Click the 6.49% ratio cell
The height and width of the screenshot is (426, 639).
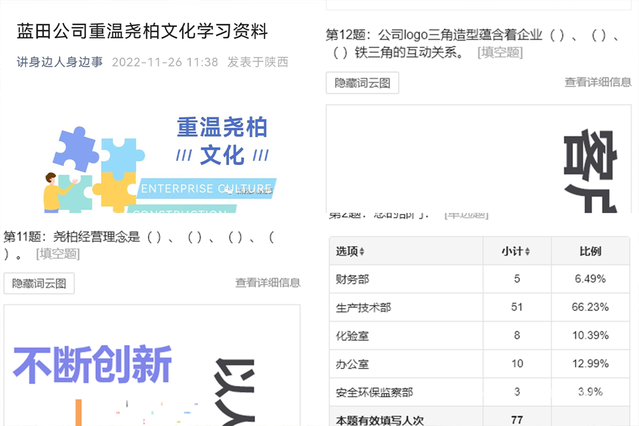(590, 279)
